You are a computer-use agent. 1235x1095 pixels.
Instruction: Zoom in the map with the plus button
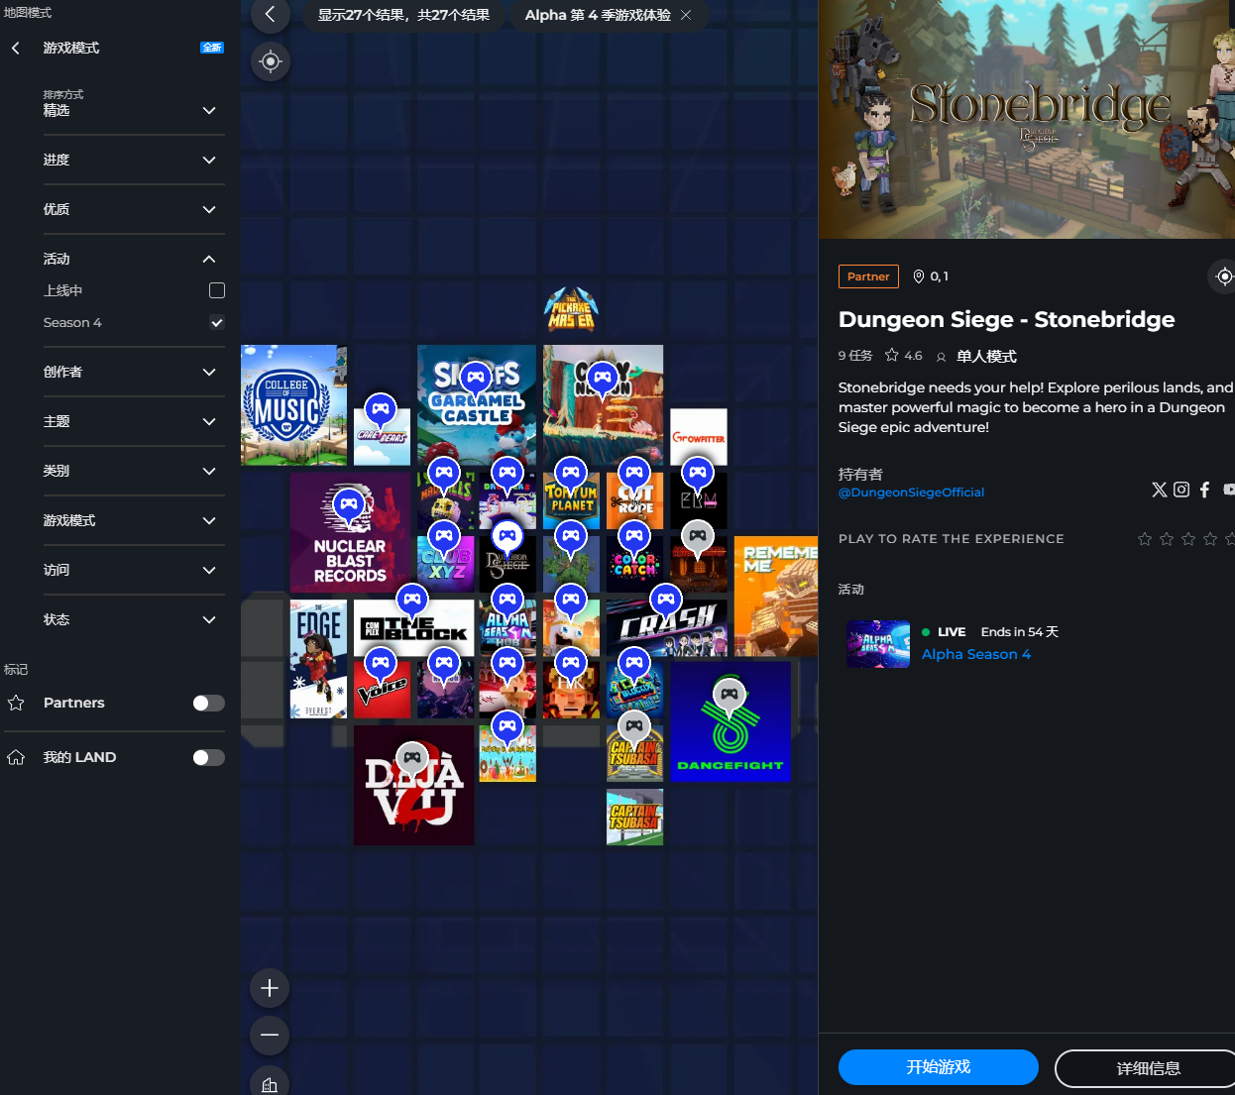[x=270, y=988]
